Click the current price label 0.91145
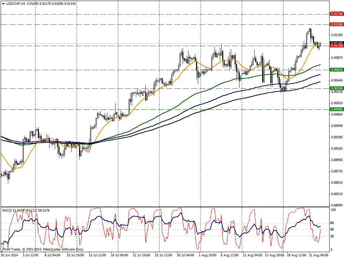The width and height of the screenshot is (344, 258). click(336, 43)
